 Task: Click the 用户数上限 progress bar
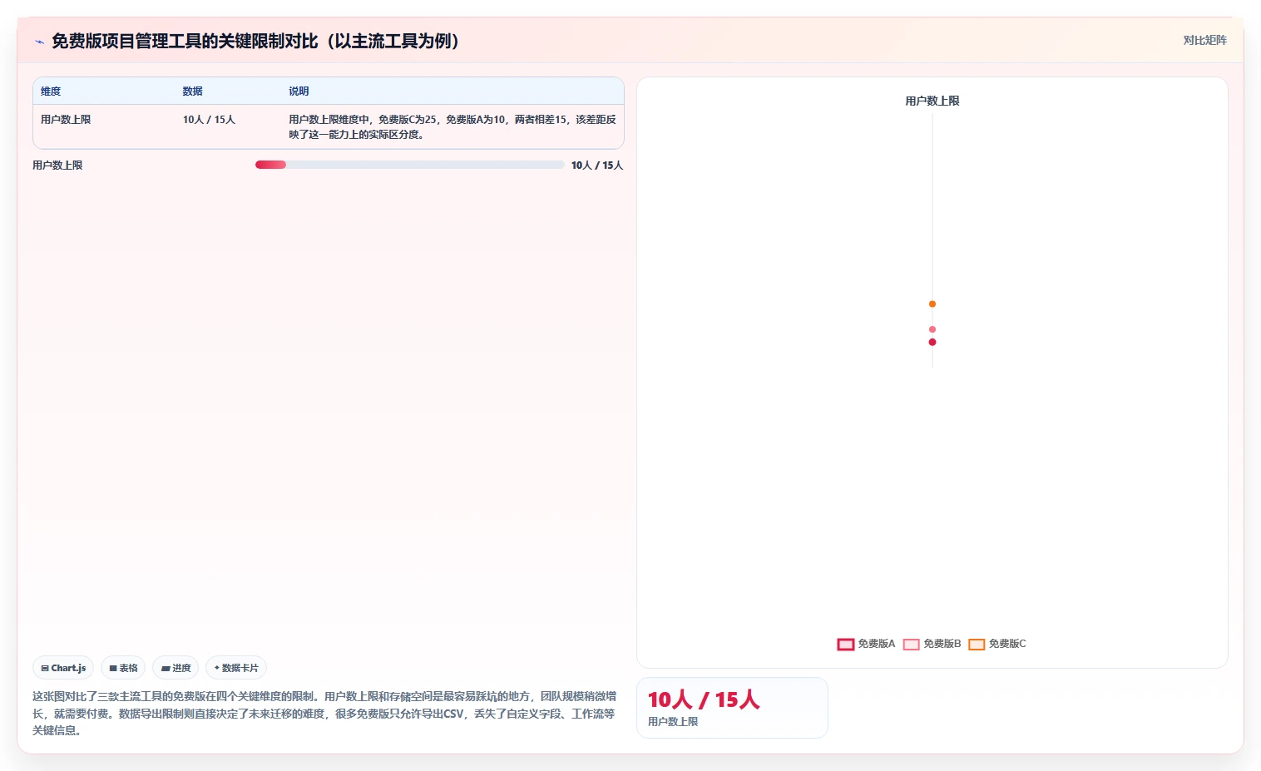[x=409, y=165]
